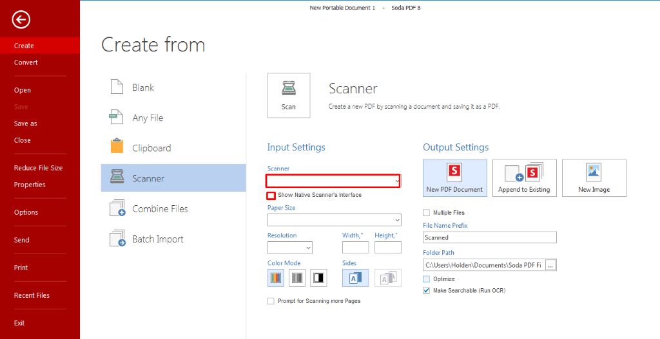Choose grayscale color mode
This screenshot has width=660, height=339.
[x=297, y=278]
